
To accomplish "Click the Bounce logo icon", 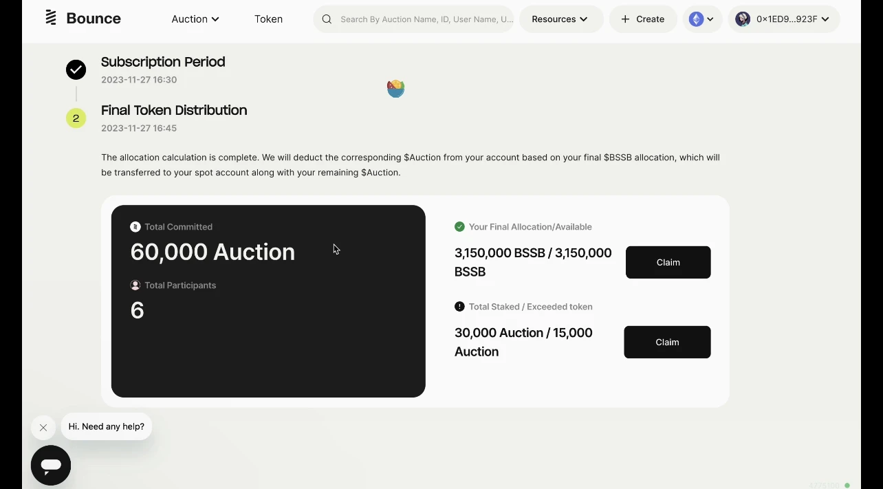I will click(50, 18).
